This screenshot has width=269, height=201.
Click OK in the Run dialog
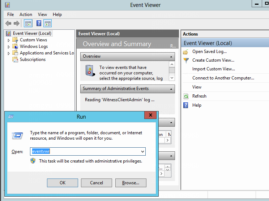(63, 183)
